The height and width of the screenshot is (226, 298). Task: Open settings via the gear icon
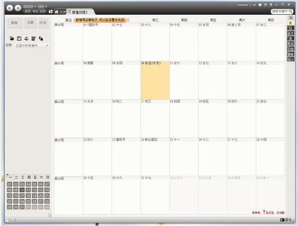(291, 18)
